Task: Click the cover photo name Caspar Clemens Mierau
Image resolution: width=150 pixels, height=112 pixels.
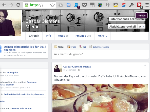Action: click(43, 24)
